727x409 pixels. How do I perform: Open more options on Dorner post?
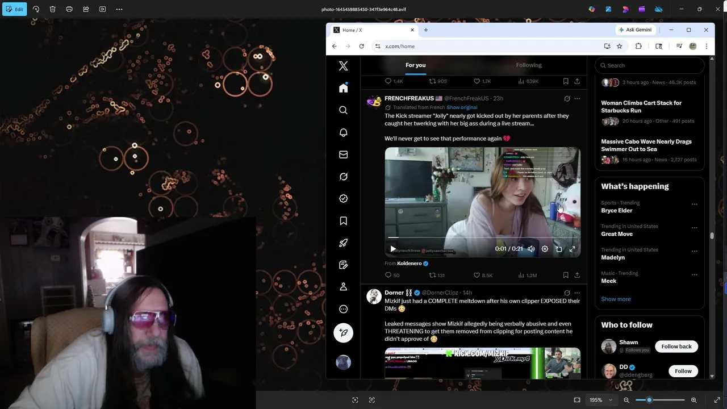click(x=577, y=293)
